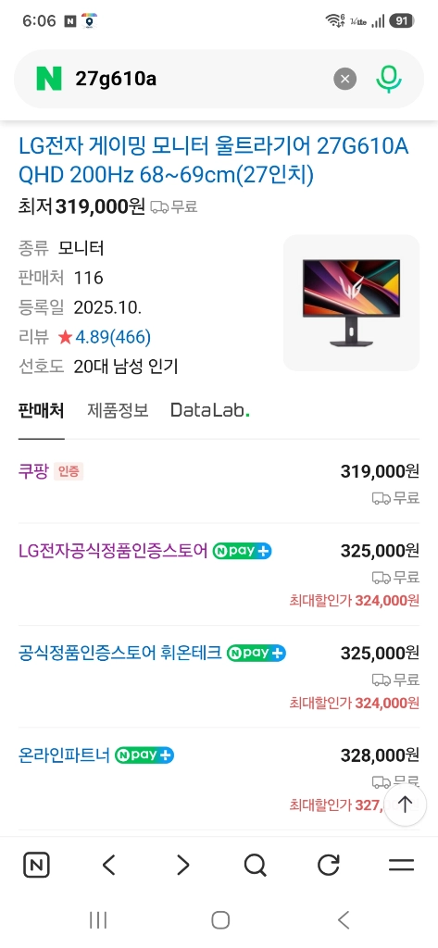Screen dimensions: 438x948
Task: Open search with bottom magnifier icon
Action: pos(256,866)
